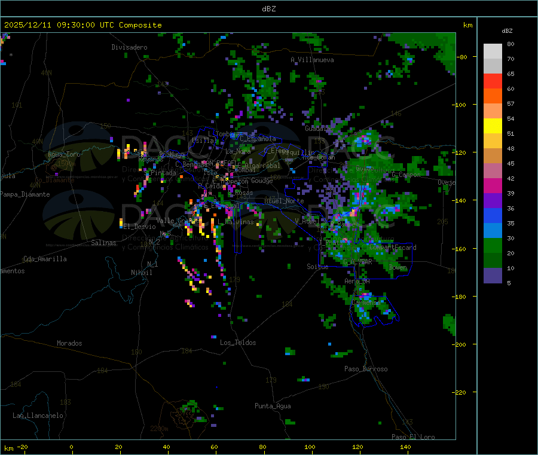
Task: Click the Bowen place label
Action: pos(398,267)
